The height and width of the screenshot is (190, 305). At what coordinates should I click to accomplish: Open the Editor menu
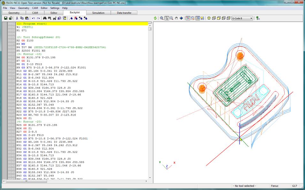coord(44,8)
